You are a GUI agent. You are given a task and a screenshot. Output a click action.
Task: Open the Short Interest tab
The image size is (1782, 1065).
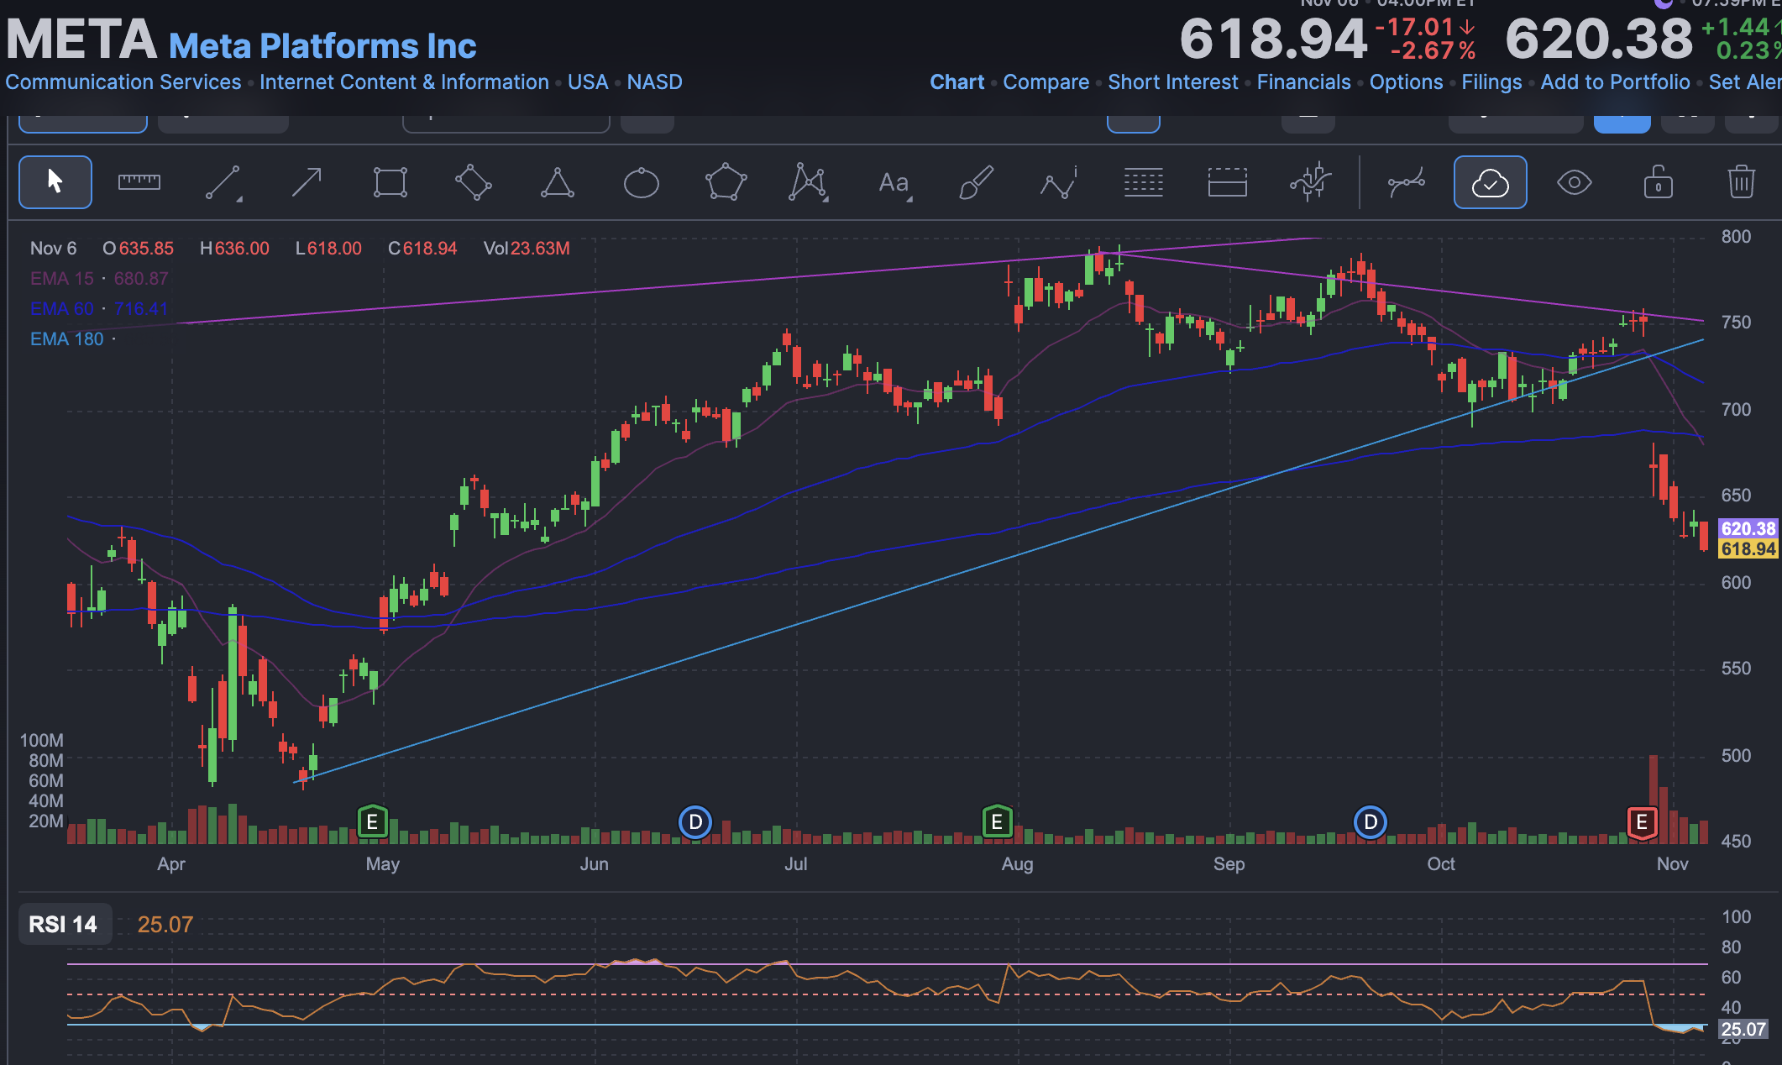[x=1172, y=82]
